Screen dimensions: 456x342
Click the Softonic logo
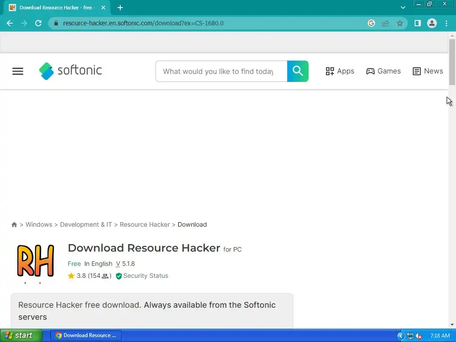[70, 71]
